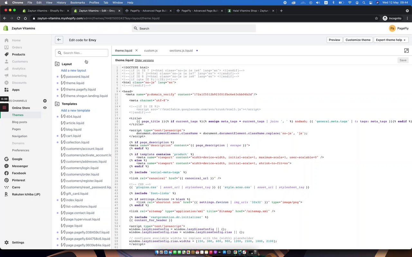Click the Home icon in the sidebar
Screen dimensions: 412x257
[6, 40]
